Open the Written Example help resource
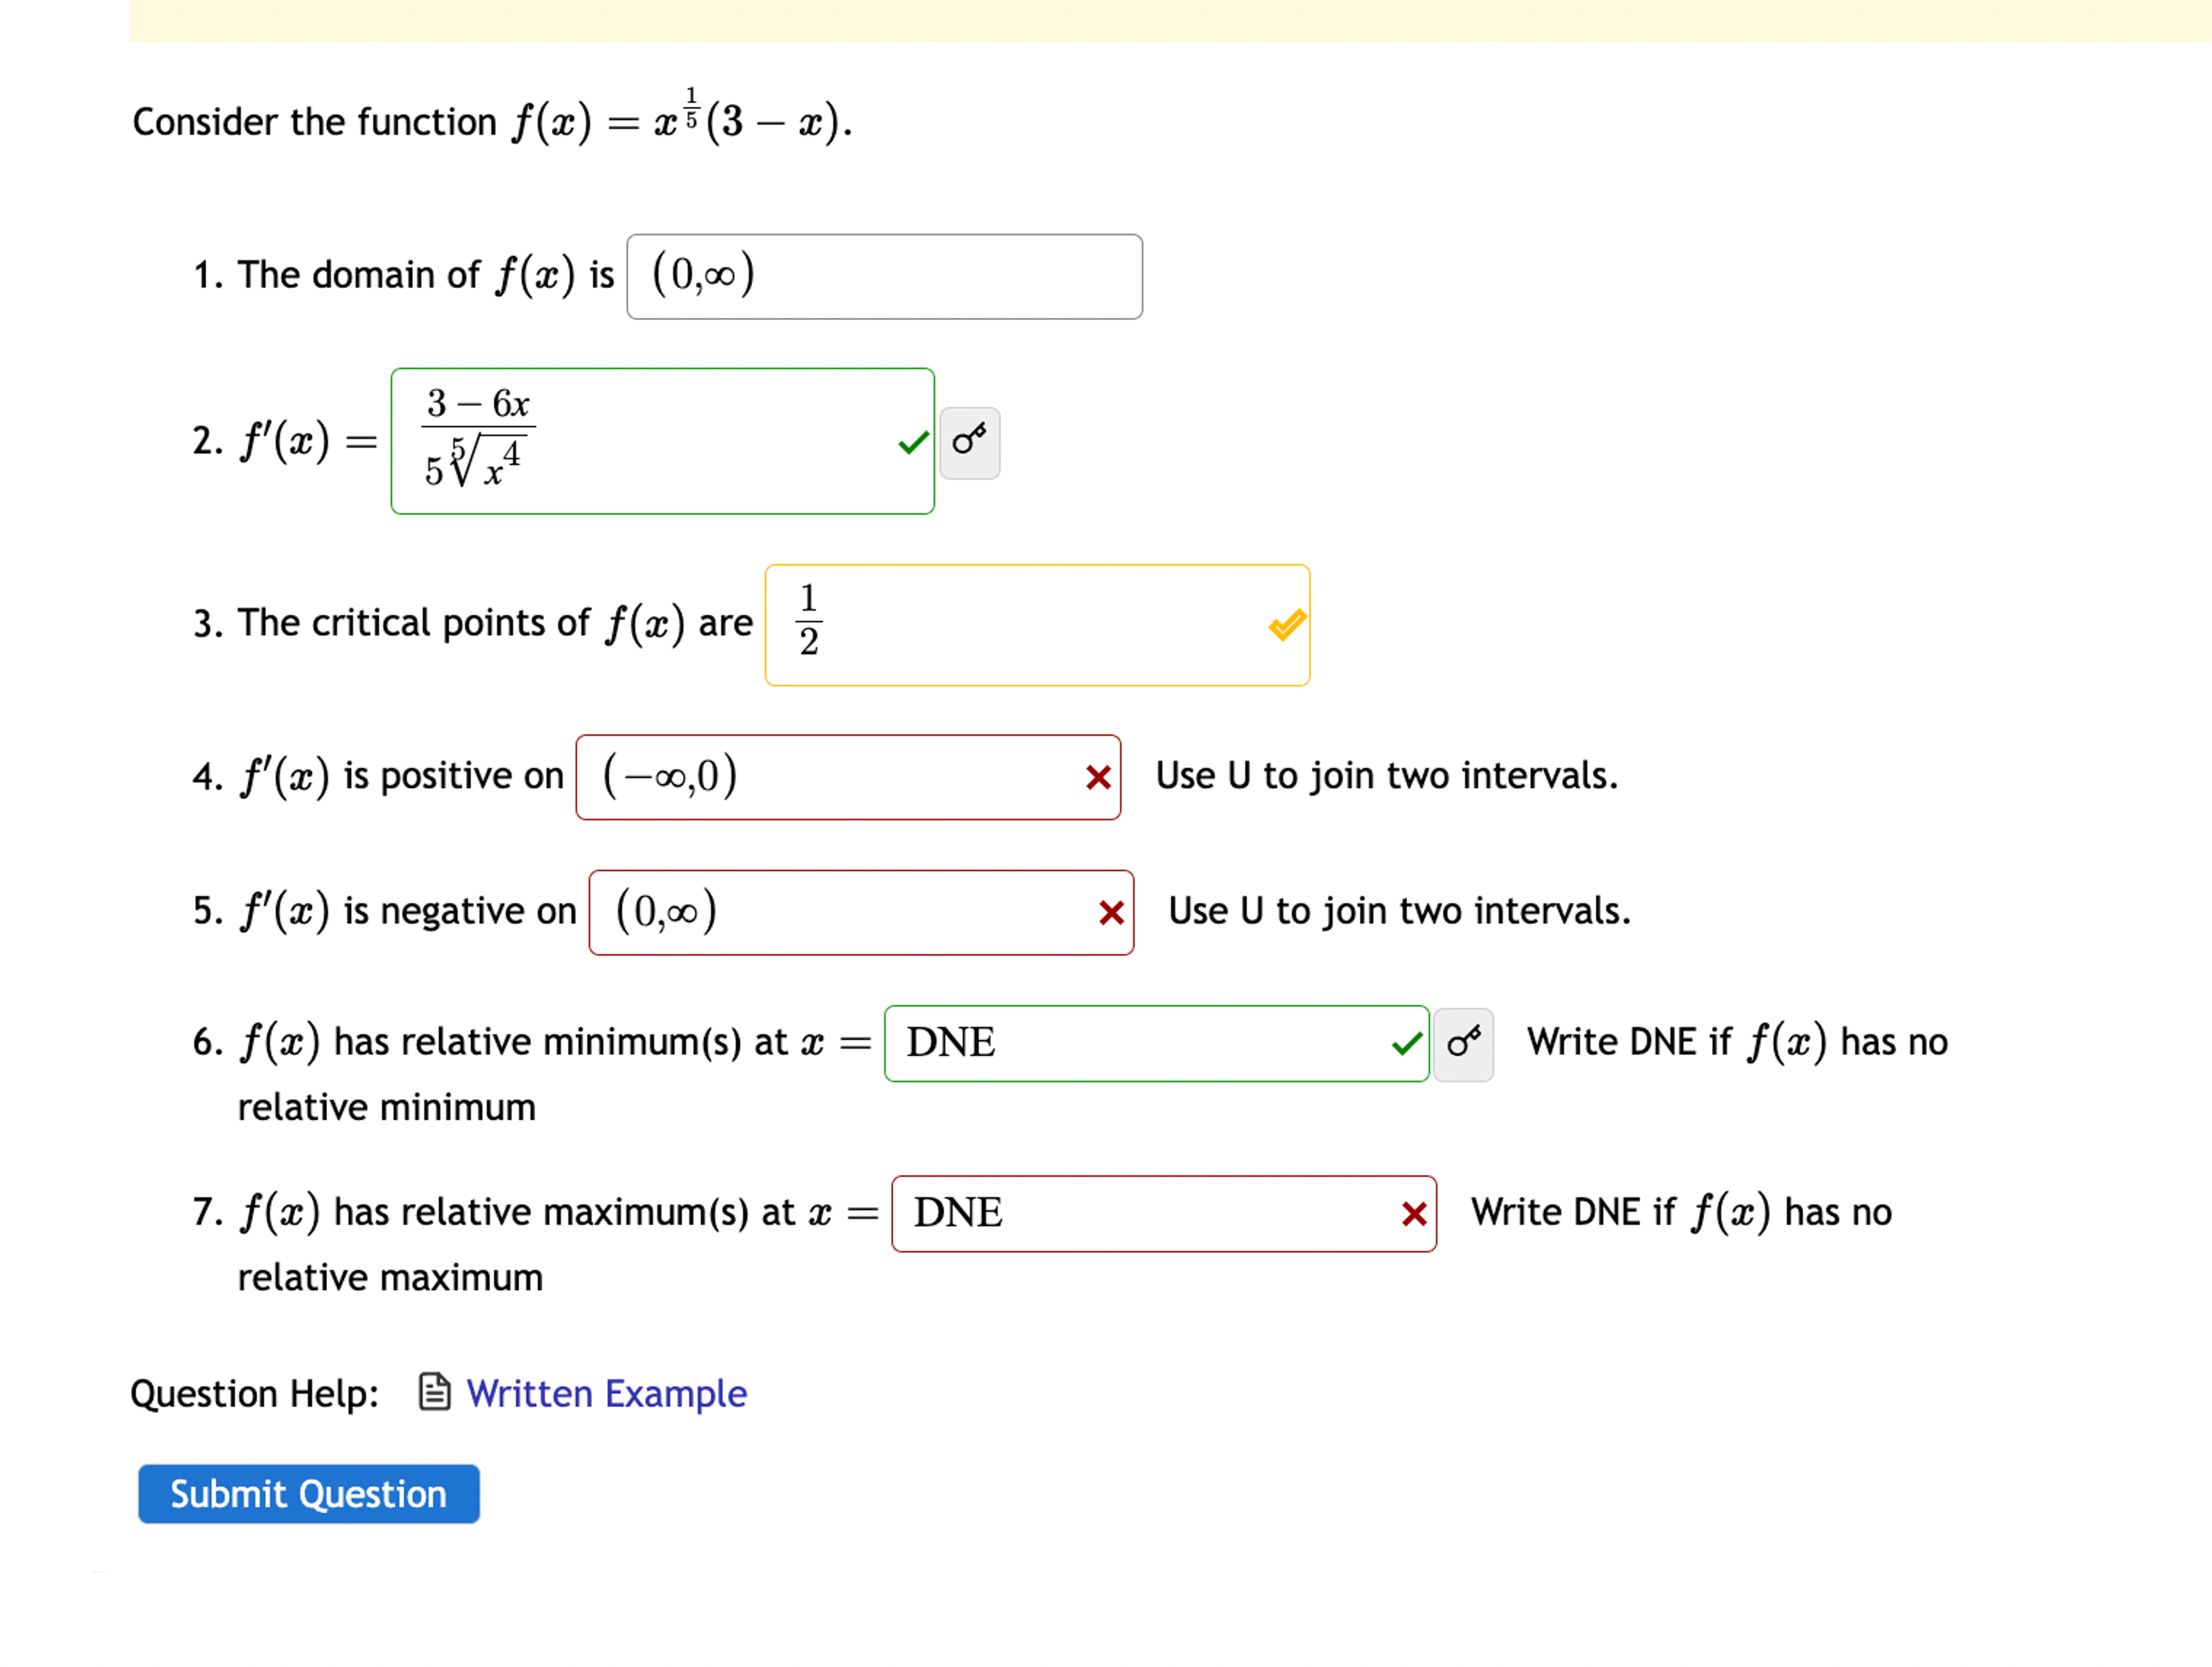The width and height of the screenshot is (2212, 1667). click(606, 1392)
